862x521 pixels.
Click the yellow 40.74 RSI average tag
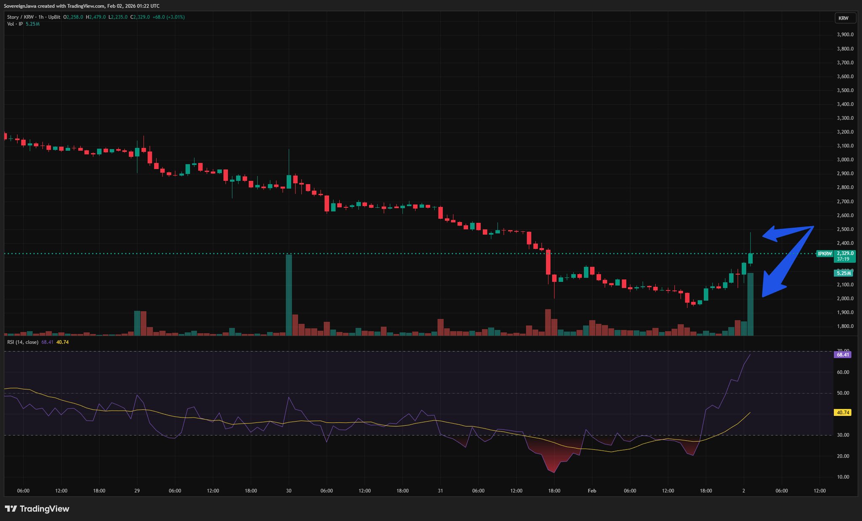[x=842, y=413]
